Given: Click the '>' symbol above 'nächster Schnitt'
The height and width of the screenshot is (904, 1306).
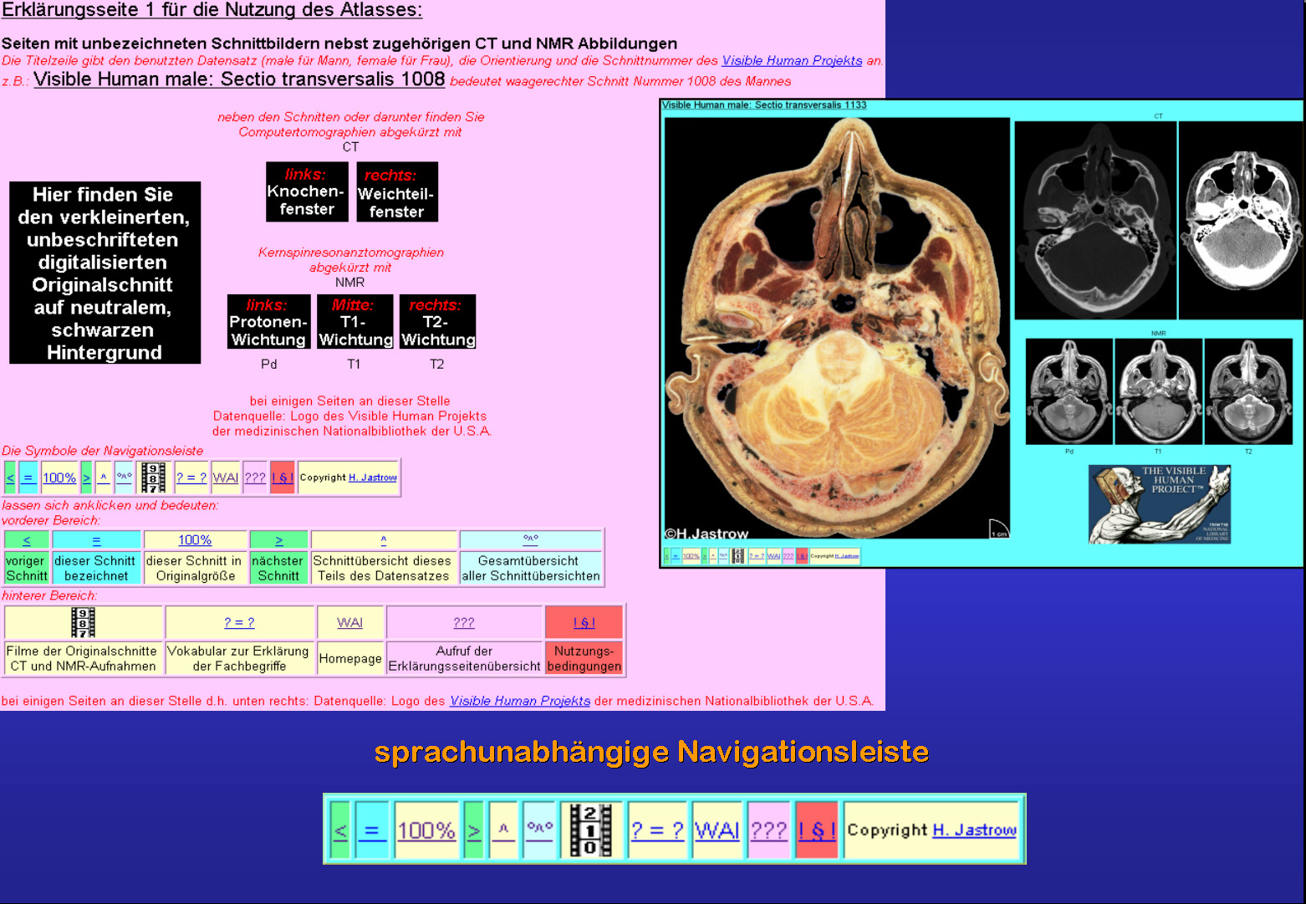Looking at the screenshot, I should point(279,540).
